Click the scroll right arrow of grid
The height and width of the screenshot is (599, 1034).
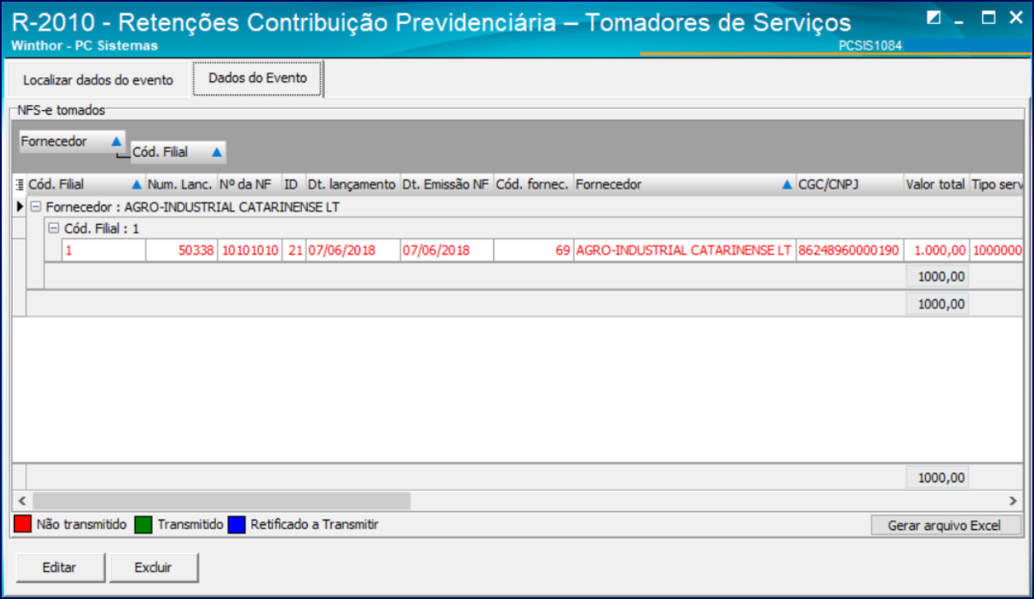pyautogui.click(x=1013, y=500)
